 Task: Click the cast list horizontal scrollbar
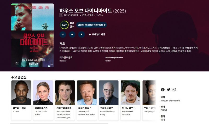pos(59,123)
